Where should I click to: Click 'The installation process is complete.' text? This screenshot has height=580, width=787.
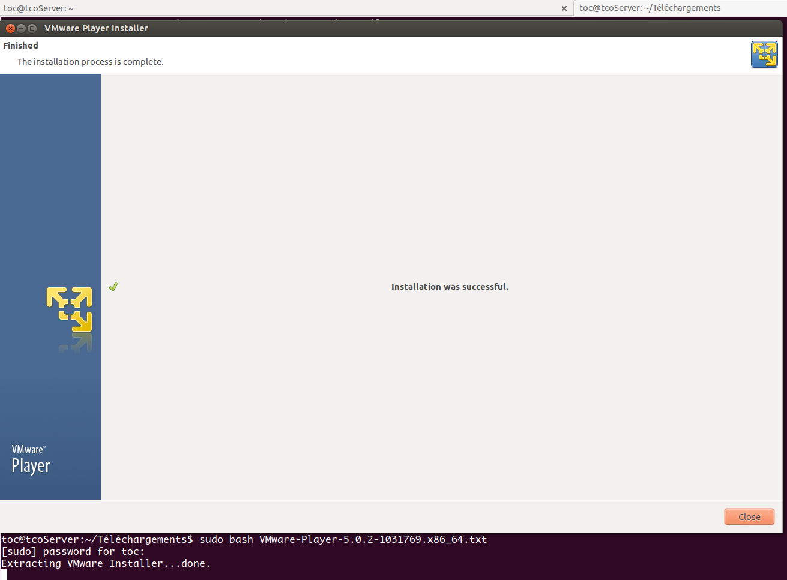point(91,62)
